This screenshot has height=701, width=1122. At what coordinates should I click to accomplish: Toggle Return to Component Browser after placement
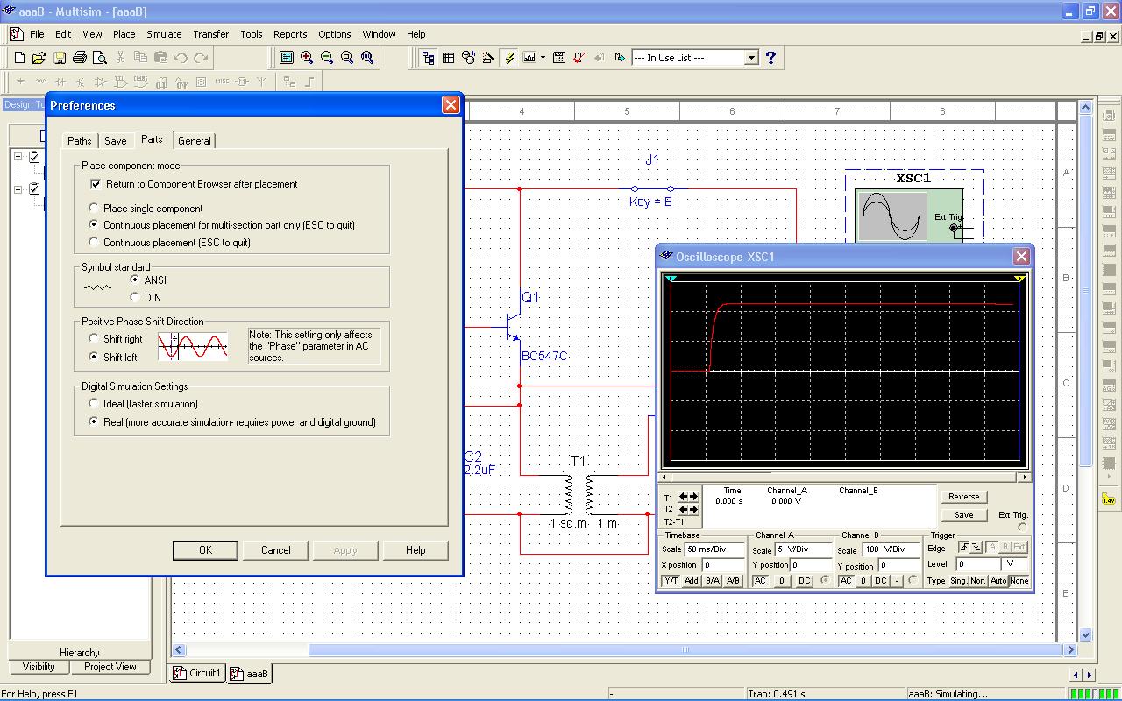96,184
